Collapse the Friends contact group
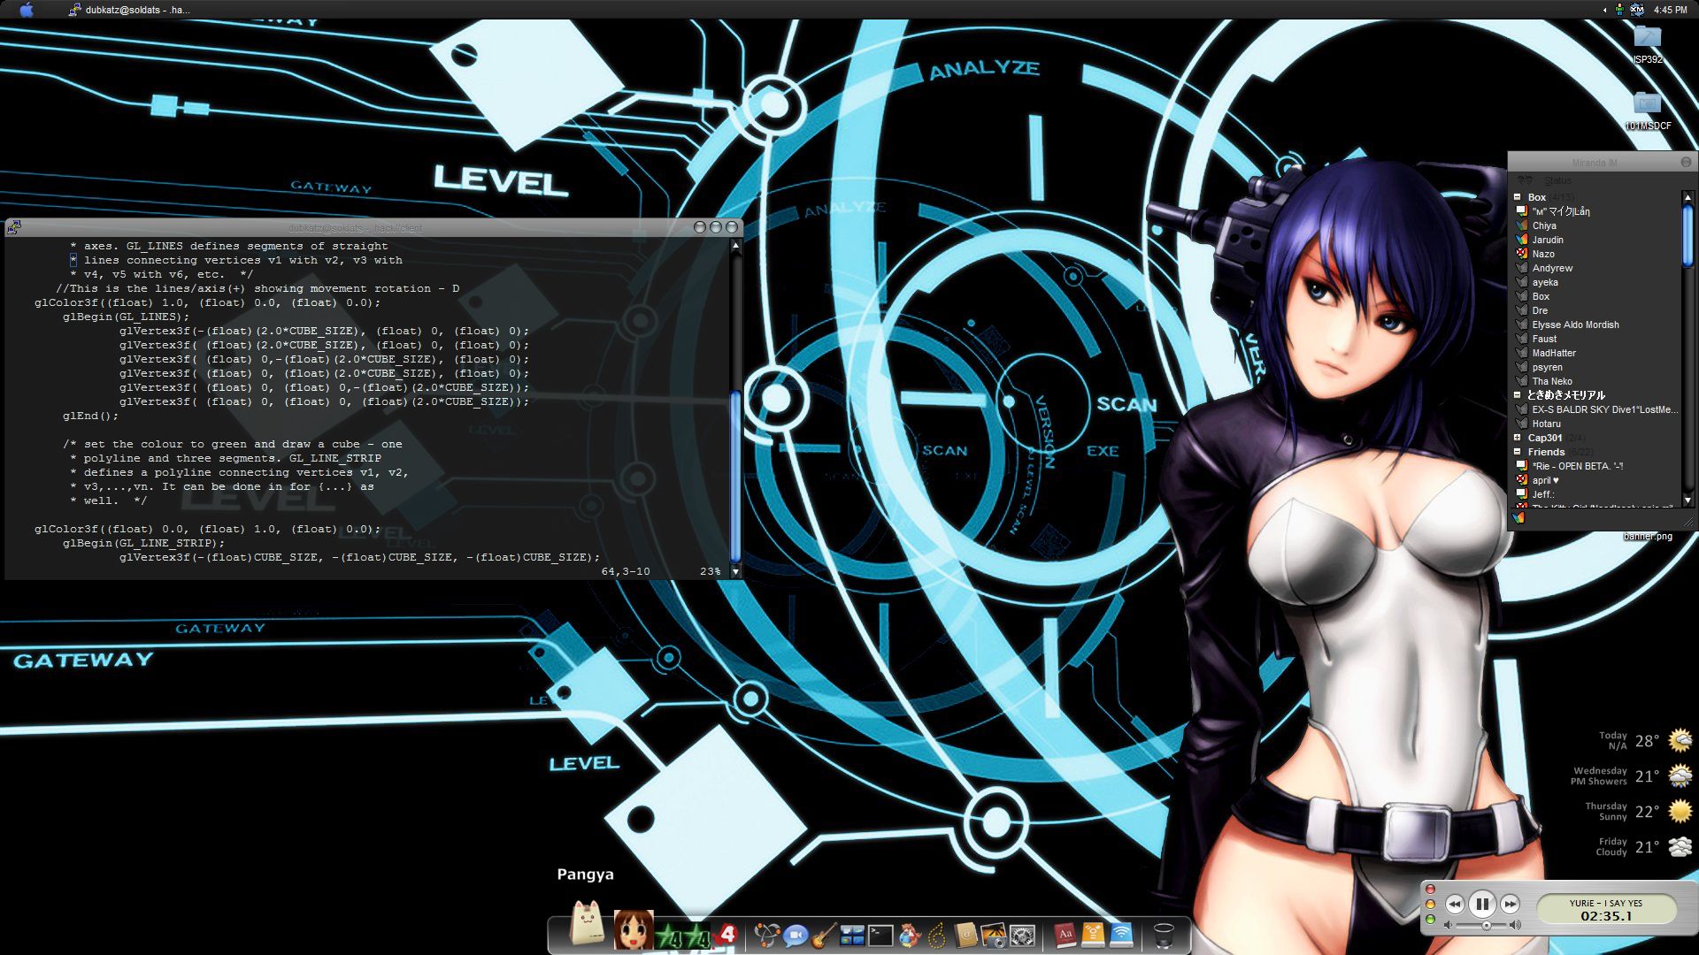 (1517, 452)
